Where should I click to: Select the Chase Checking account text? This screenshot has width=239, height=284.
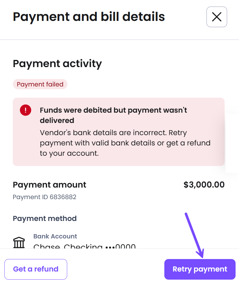84,247
